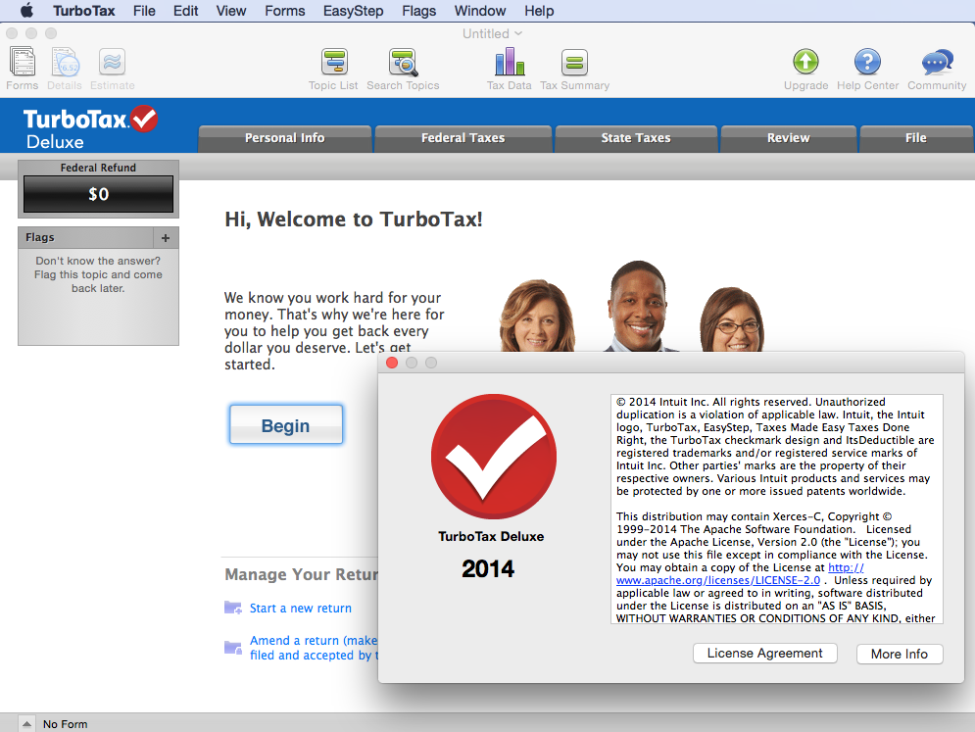975x732 pixels.
Task: Click the green Upgrade arrow icon
Action: tap(805, 62)
